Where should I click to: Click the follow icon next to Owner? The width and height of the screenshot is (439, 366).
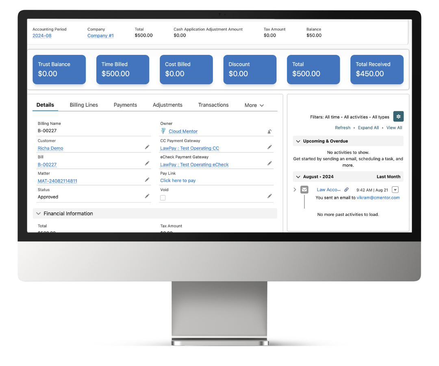point(269,131)
